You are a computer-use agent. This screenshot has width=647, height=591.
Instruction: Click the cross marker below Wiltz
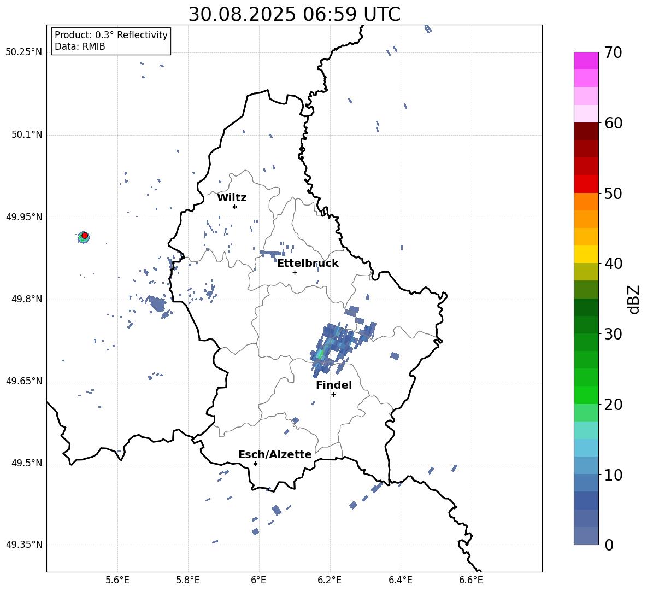point(235,207)
